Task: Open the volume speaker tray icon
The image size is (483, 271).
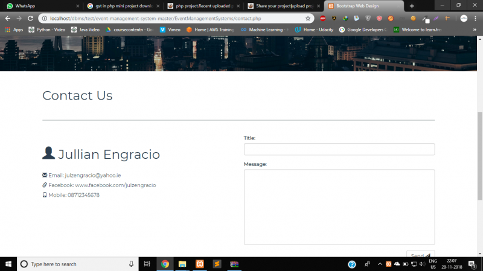Action: 422,264
